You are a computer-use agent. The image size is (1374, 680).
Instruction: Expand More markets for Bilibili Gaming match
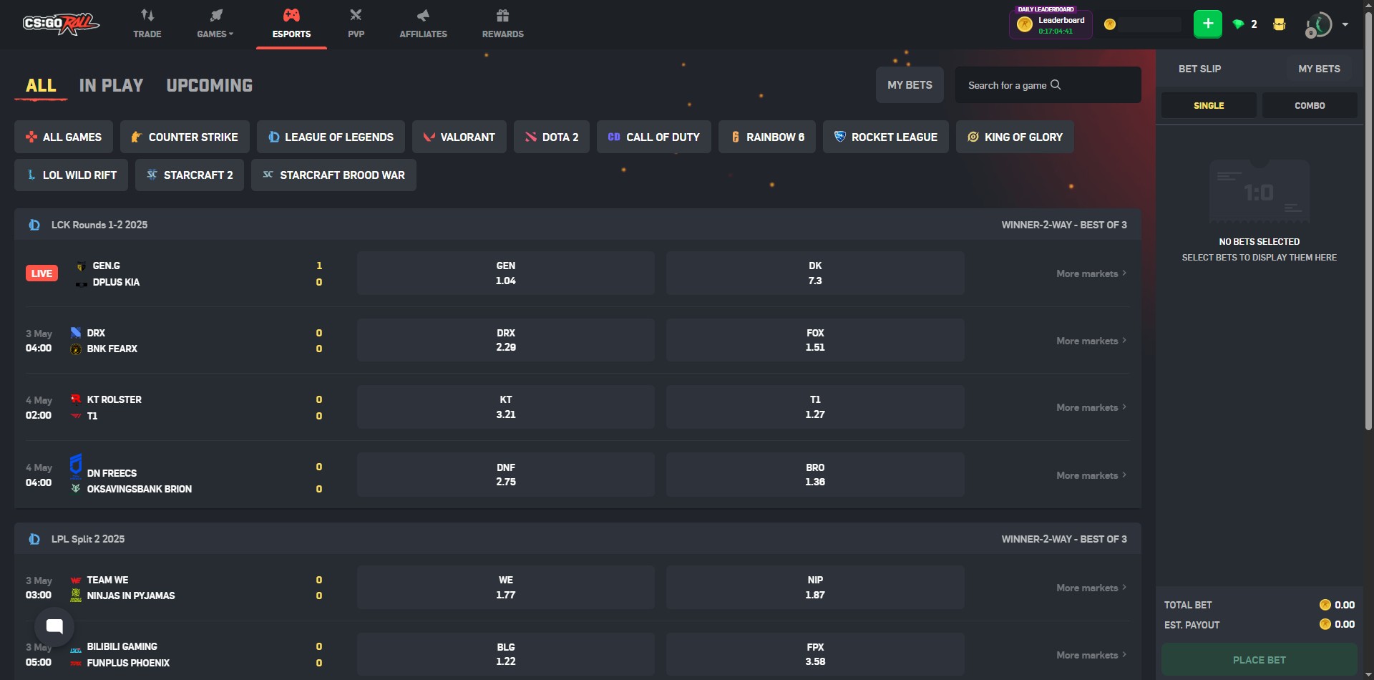click(x=1091, y=655)
